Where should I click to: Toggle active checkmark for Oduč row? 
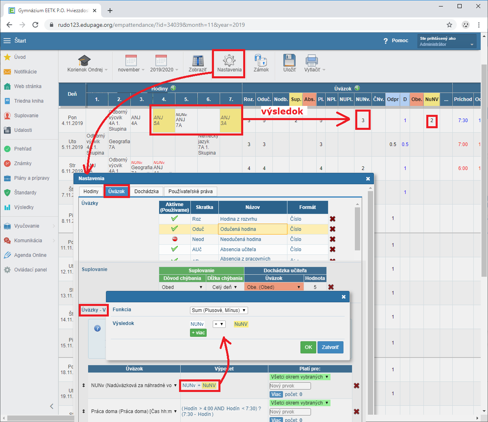[175, 229]
